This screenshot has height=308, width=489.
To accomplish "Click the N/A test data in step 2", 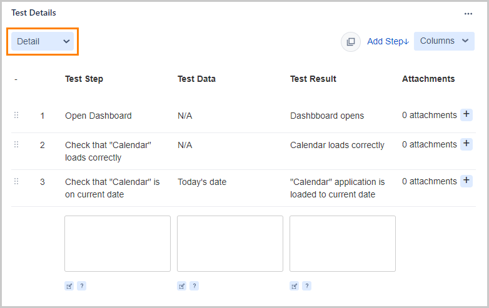I will (185, 145).
